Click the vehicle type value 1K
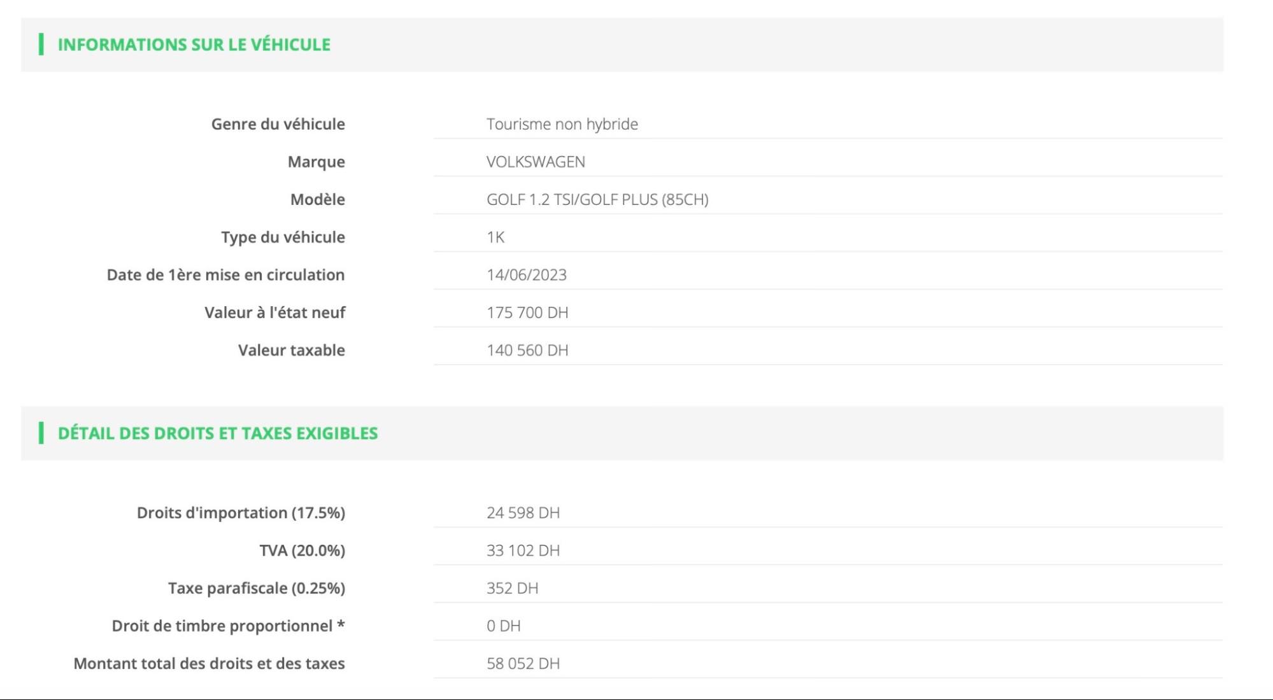1273x700 pixels. click(x=495, y=237)
